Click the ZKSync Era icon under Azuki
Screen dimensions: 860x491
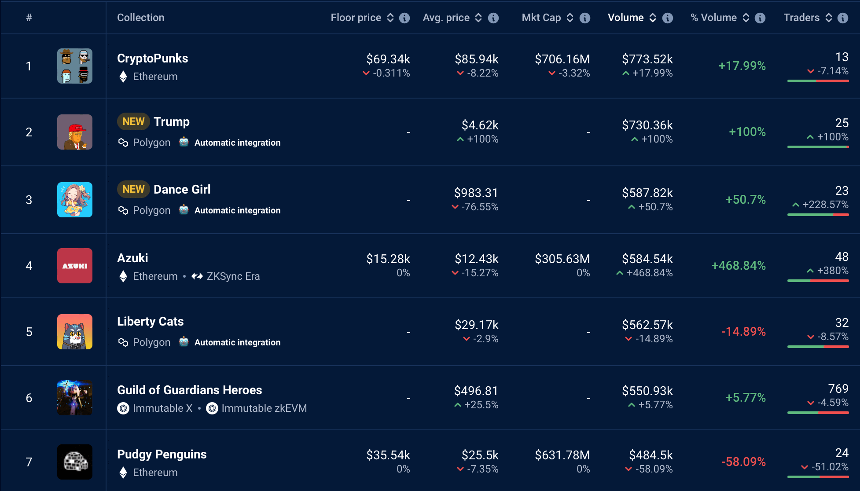197,276
